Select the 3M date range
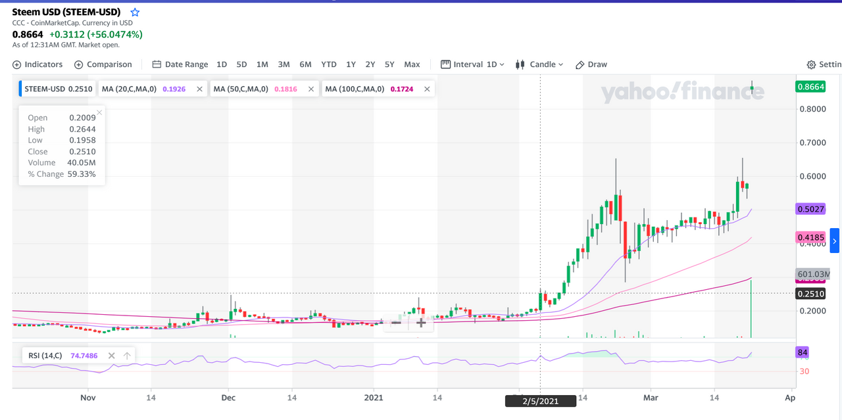This screenshot has height=420, width=842. click(x=284, y=64)
